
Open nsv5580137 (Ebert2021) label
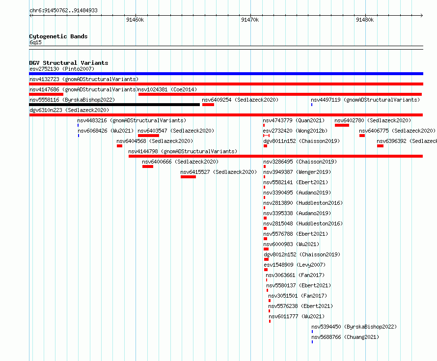299,285
